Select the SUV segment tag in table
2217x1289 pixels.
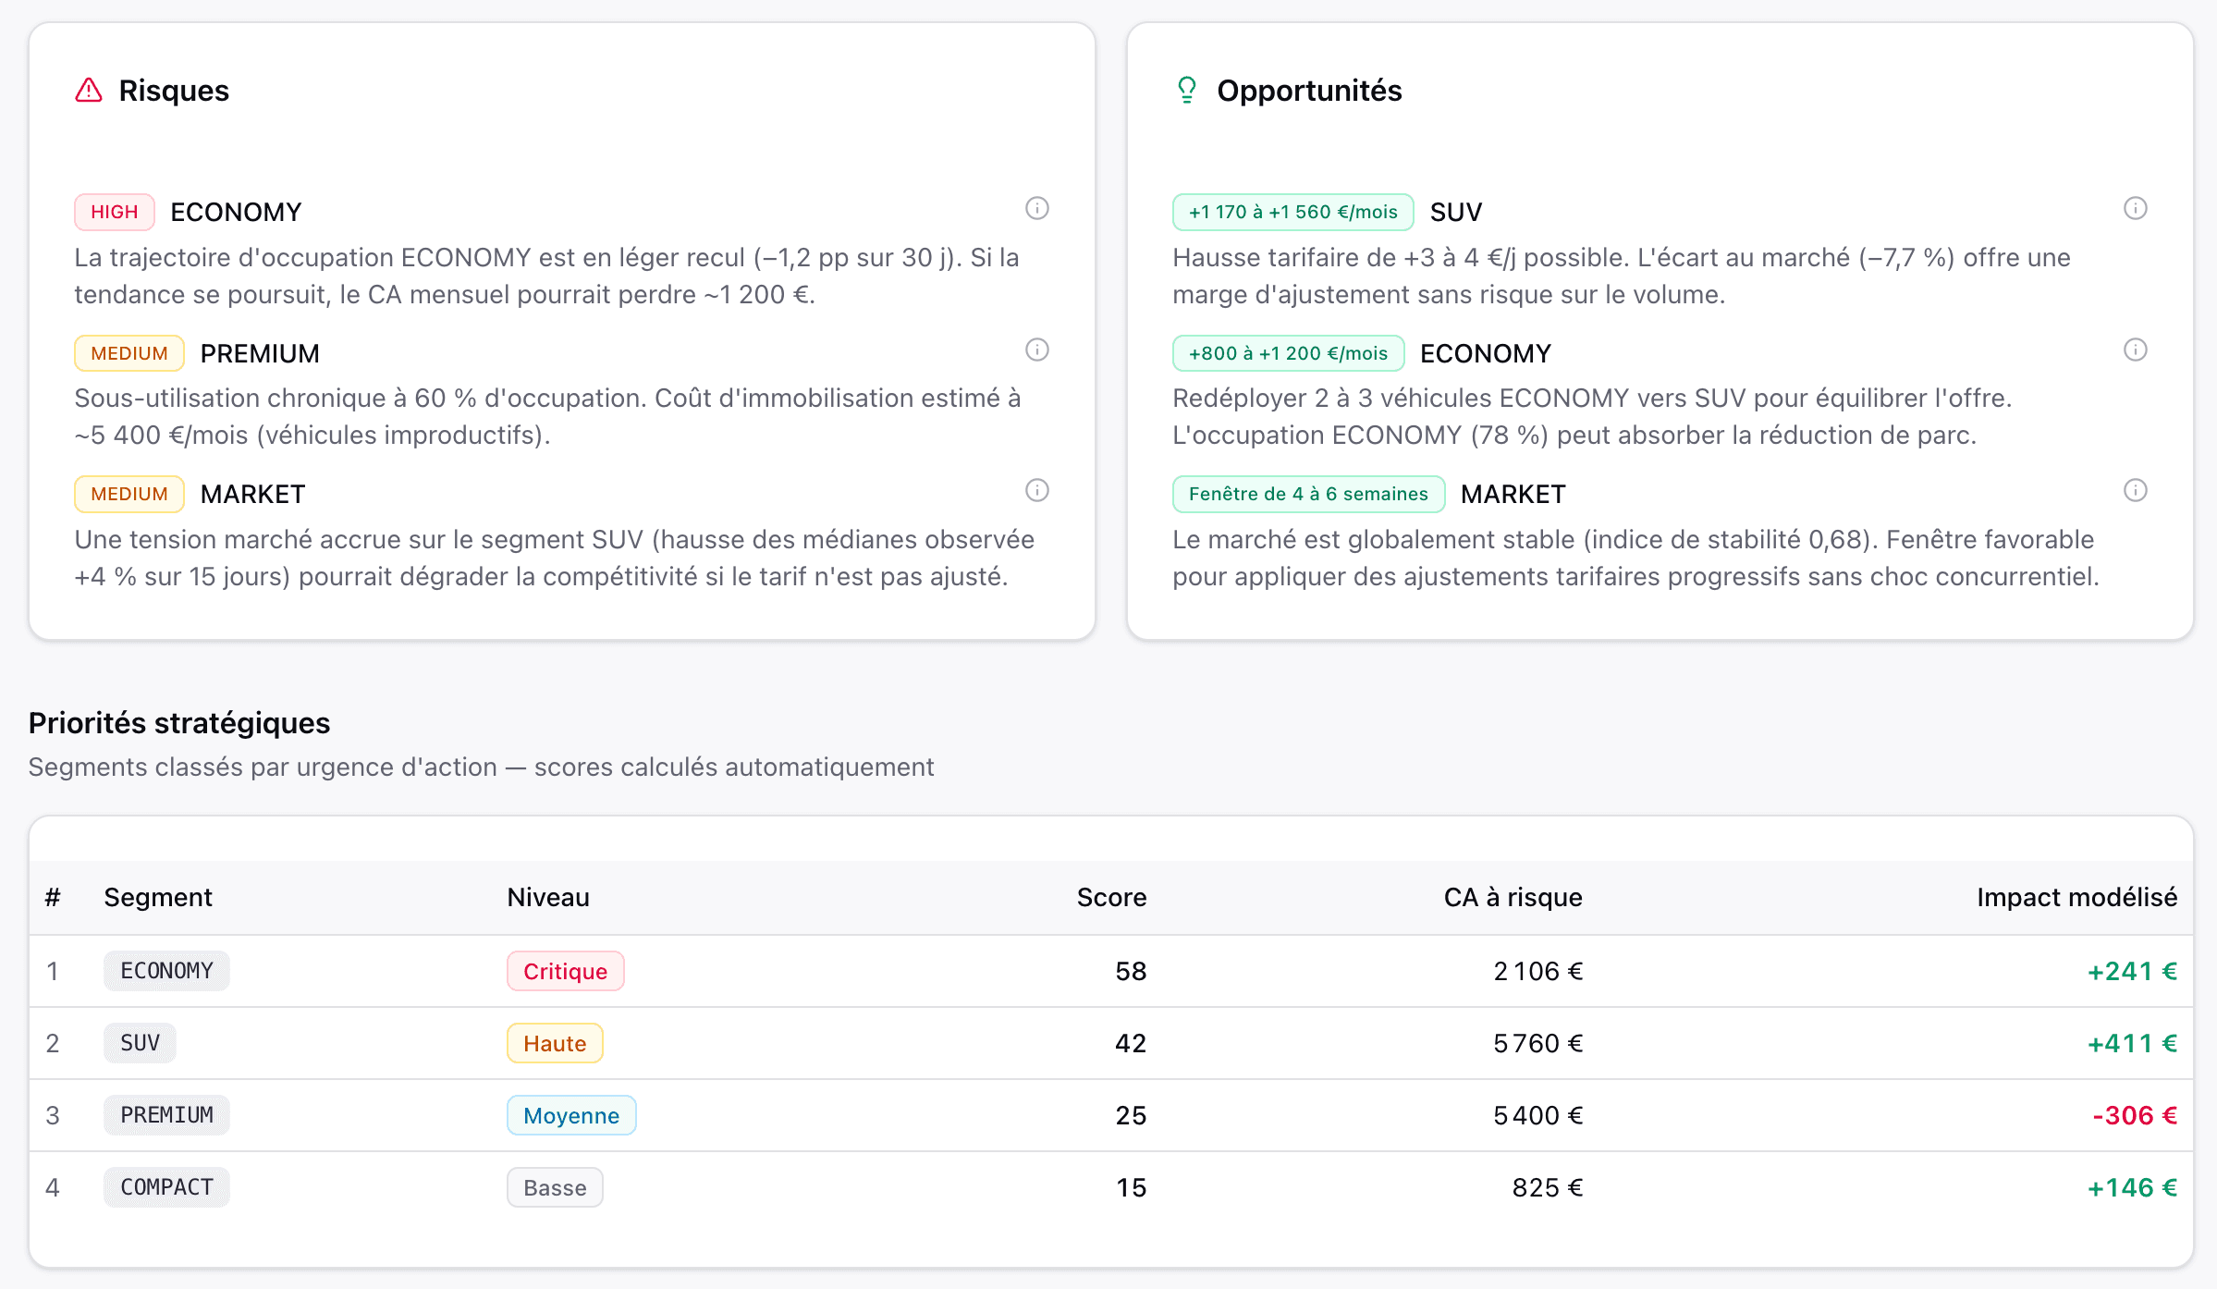140,1043
